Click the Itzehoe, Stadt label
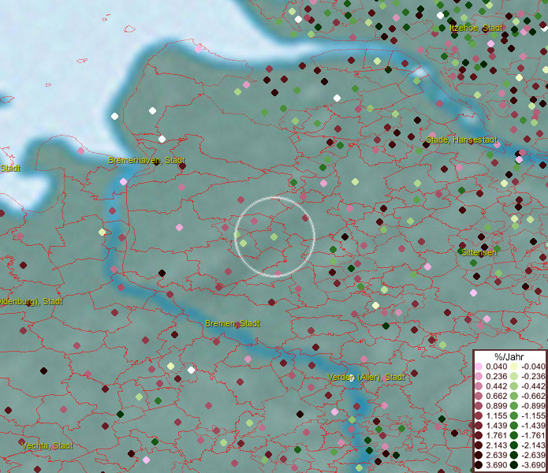This screenshot has width=548, height=473. click(476, 28)
